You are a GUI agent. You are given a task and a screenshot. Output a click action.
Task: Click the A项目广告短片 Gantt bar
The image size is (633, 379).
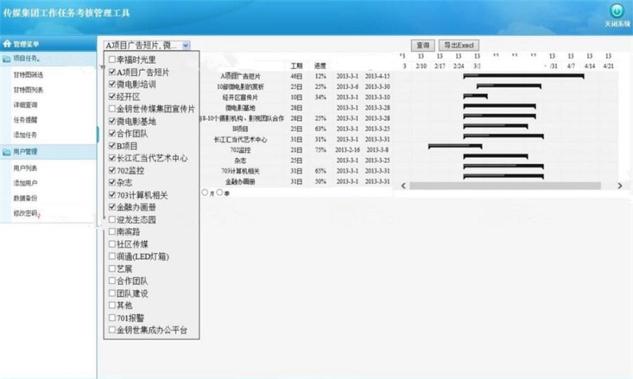point(523,76)
